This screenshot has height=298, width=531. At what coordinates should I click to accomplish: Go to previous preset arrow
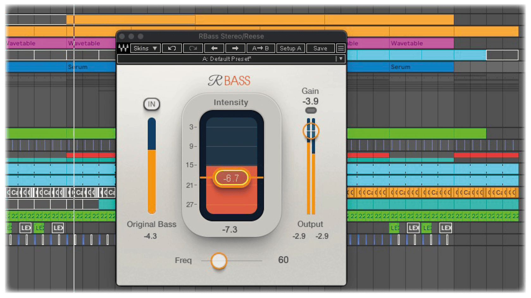[x=214, y=48]
